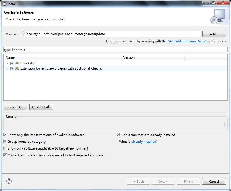Expand the Extension for eclipse-cs tree node
This screenshot has height=191, width=231.
[x=7, y=68]
